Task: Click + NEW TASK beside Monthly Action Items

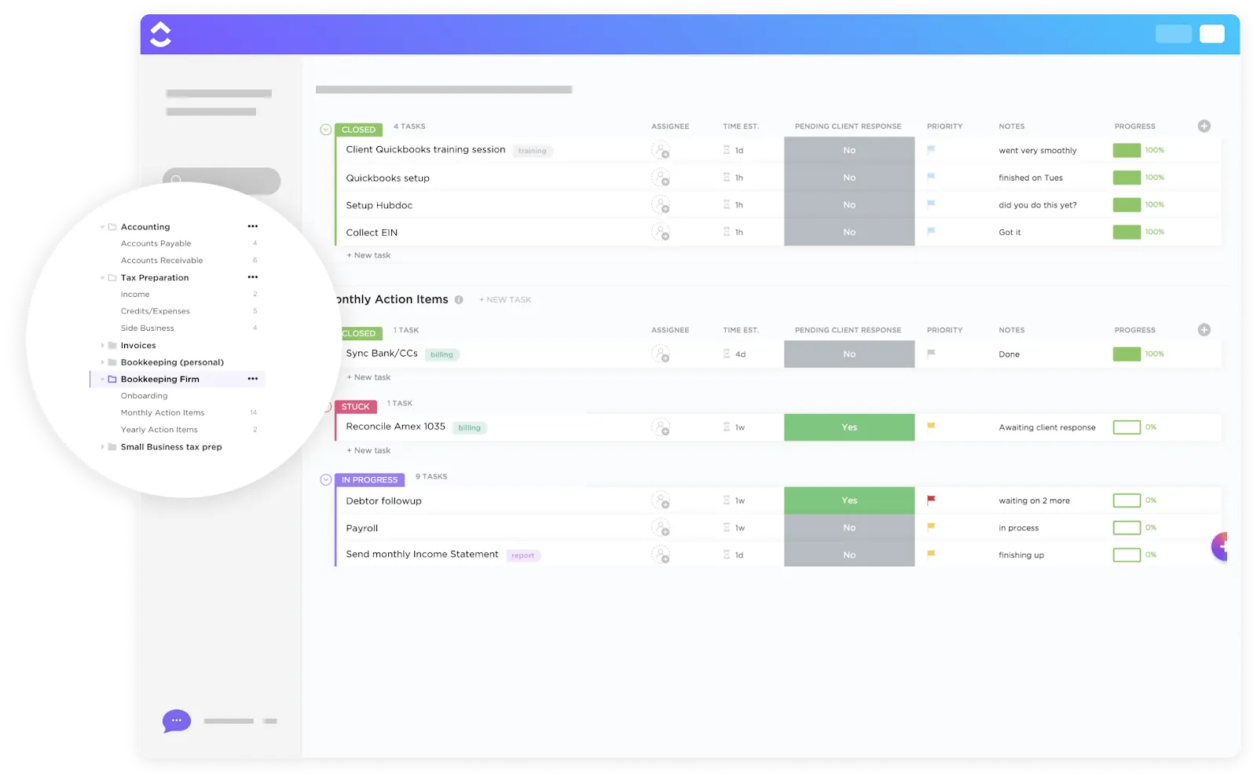Action: 505,299
